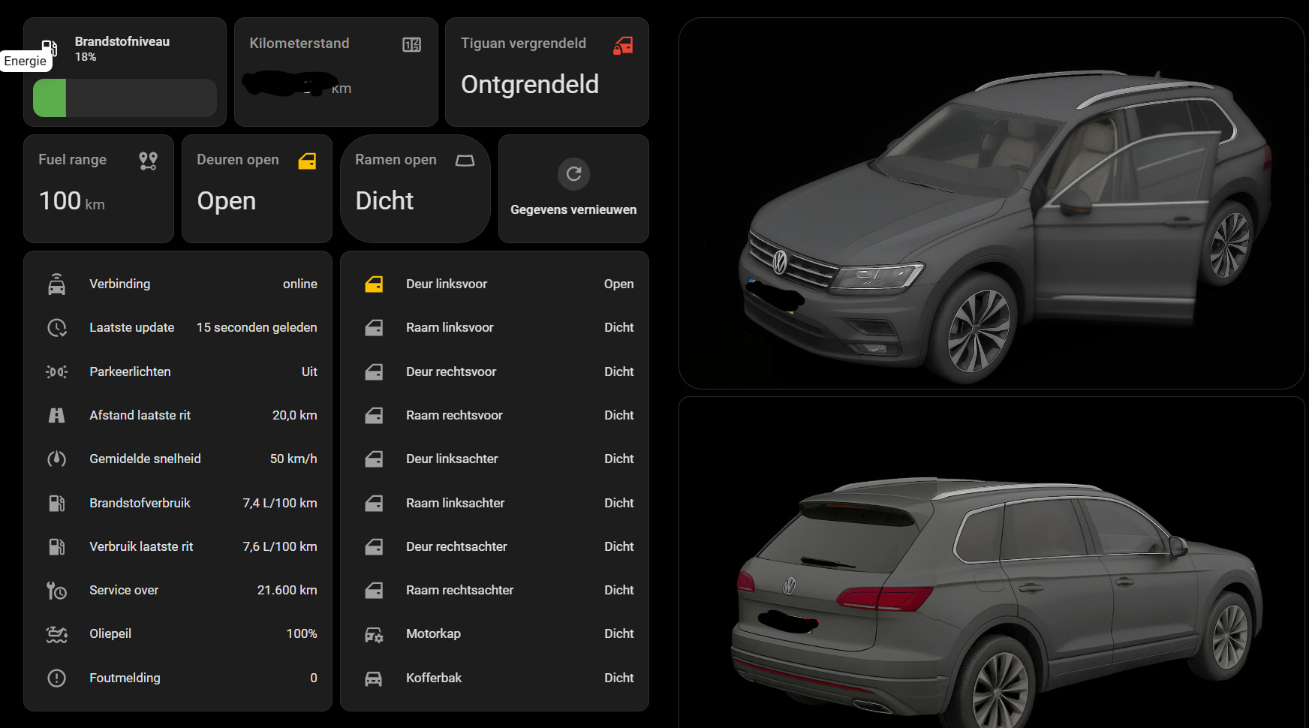This screenshot has height=728, width=1309.
Task: Click the Oliepeil value '100%'
Action: tap(302, 633)
